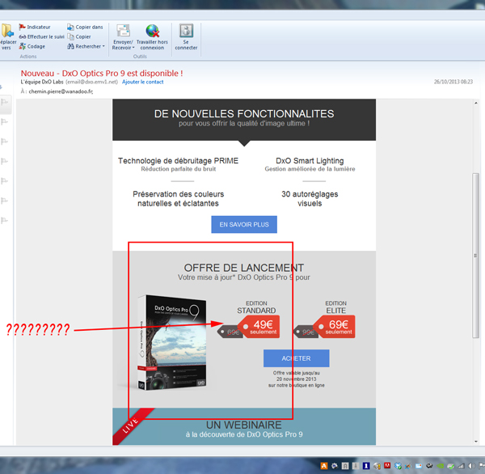Screen dimensions: 485x474
Task: Expand the Envoyer/Recevoir dropdown arrow
Action: click(133, 48)
